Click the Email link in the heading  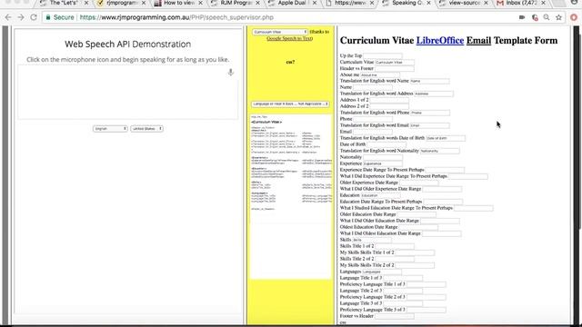point(479,40)
